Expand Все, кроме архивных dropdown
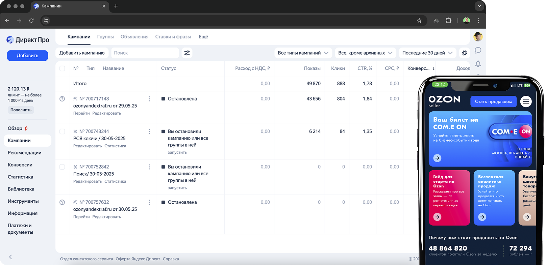The width and height of the screenshot is (547, 265). click(x=365, y=53)
